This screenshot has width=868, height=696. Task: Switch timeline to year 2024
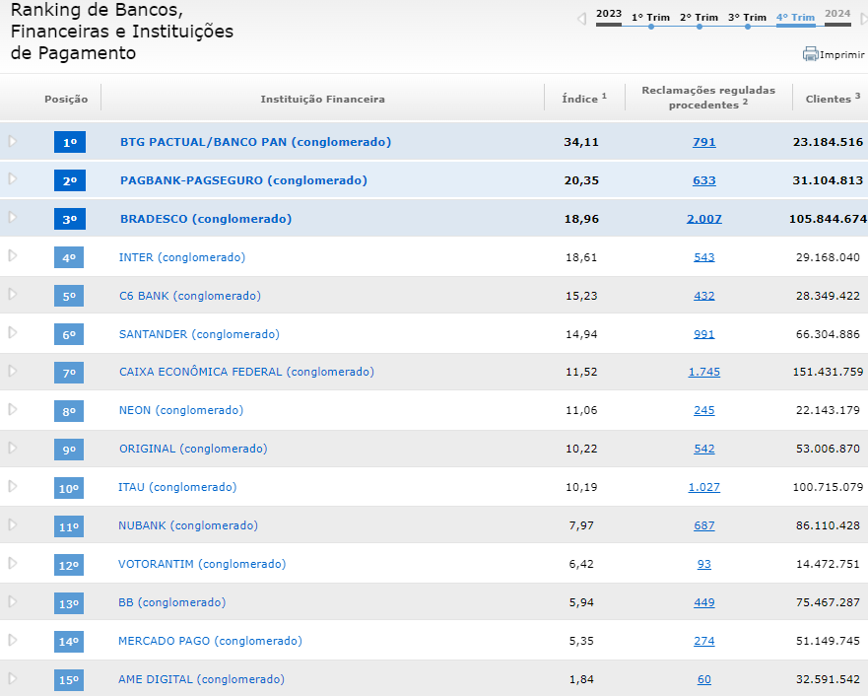pyautogui.click(x=837, y=14)
